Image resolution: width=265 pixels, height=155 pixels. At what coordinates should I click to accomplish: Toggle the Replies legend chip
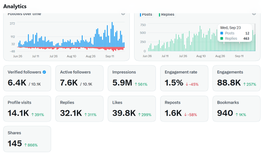tap(167, 14)
